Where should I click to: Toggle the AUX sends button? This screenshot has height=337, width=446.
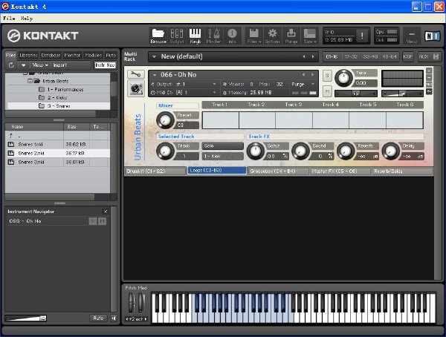pyautogui.click(x=423, y=56)
